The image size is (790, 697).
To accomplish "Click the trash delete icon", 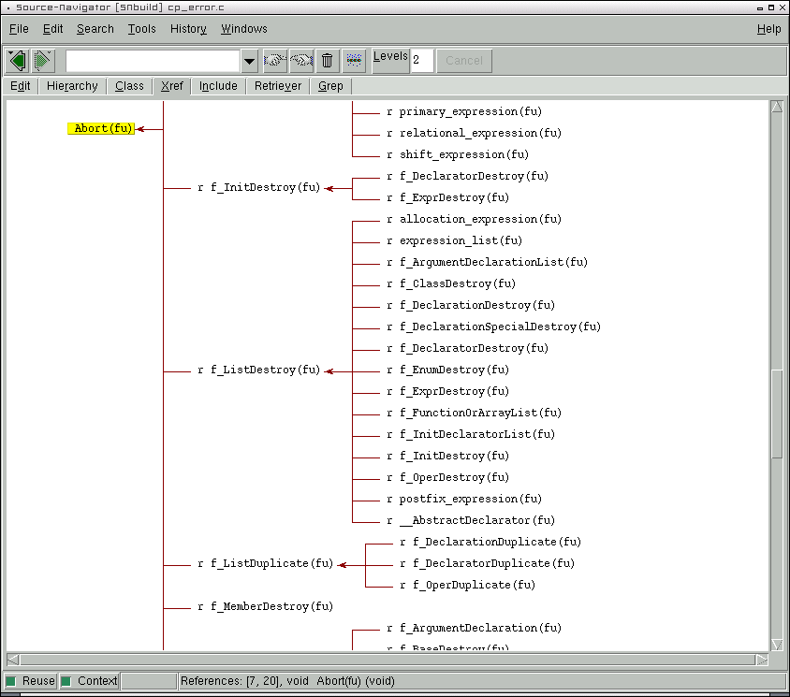I will (327, 60).
